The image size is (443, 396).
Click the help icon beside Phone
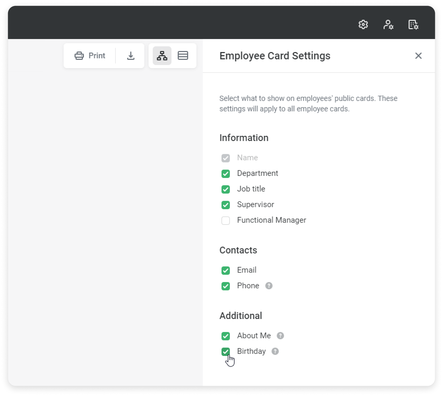click(269, 286)
